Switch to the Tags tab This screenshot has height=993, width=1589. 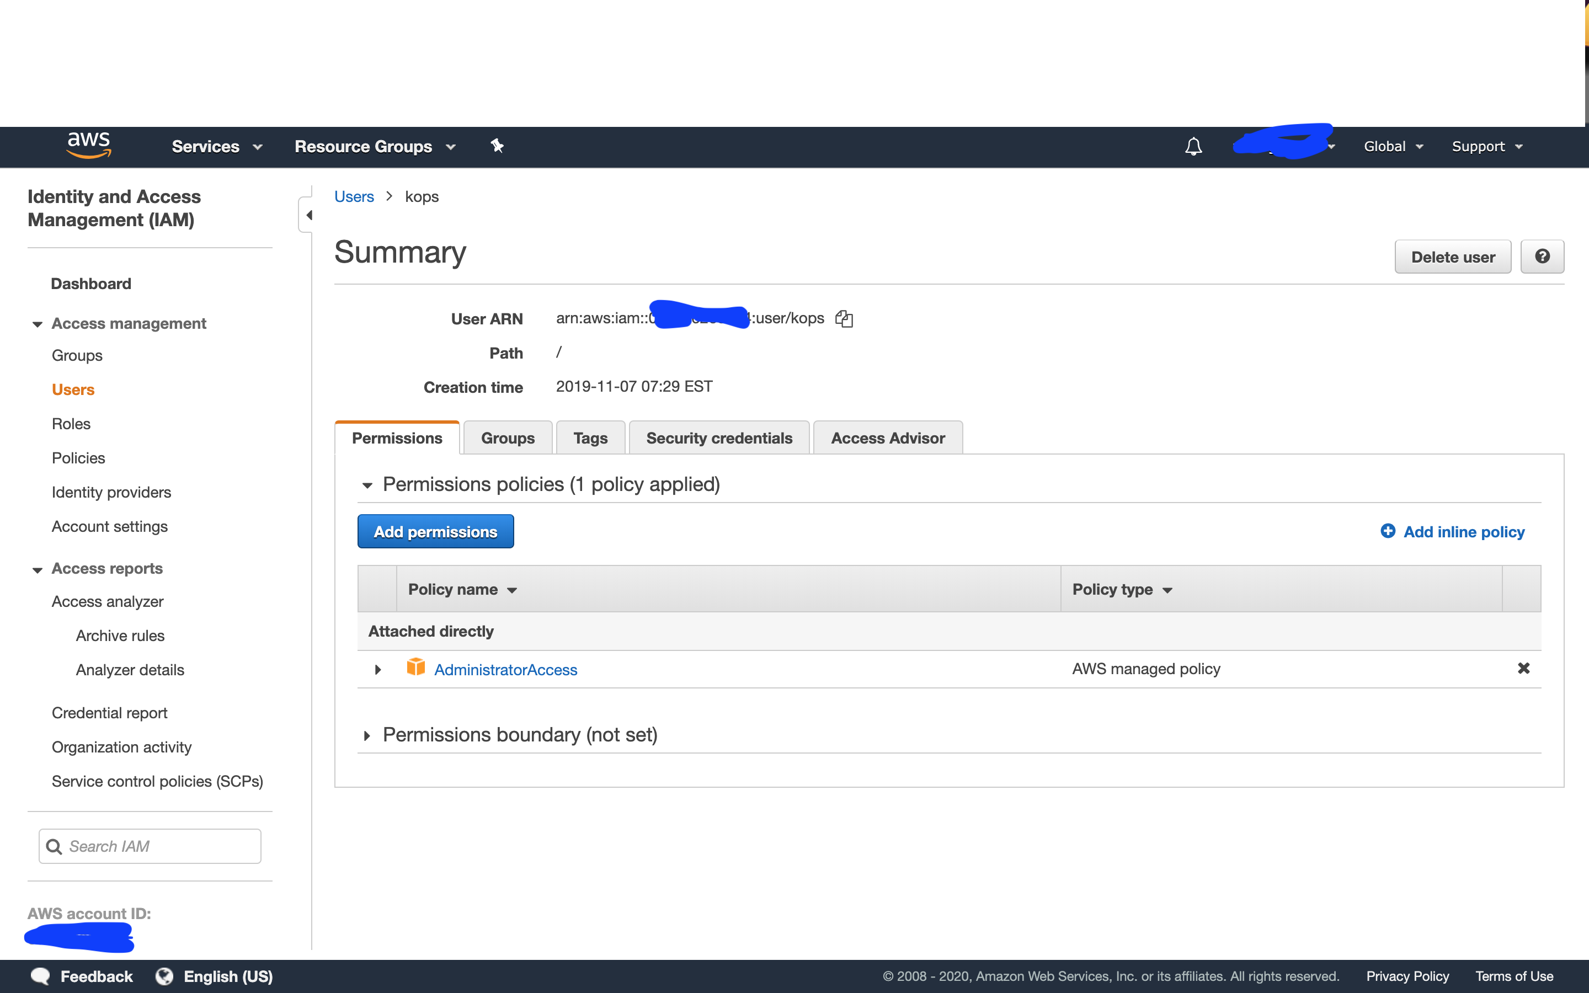[590, 438]
